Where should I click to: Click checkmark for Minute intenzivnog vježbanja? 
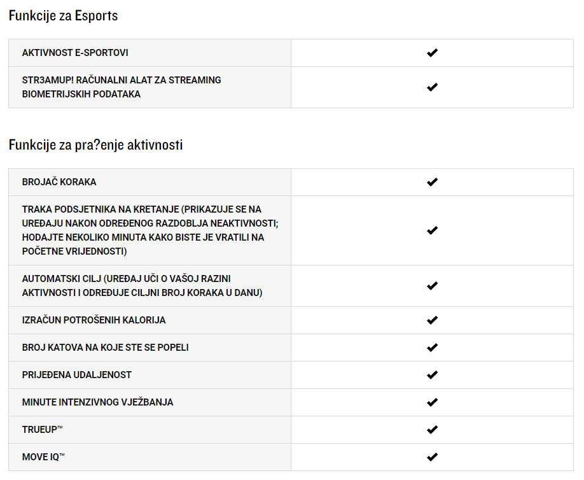pos(432,402)
